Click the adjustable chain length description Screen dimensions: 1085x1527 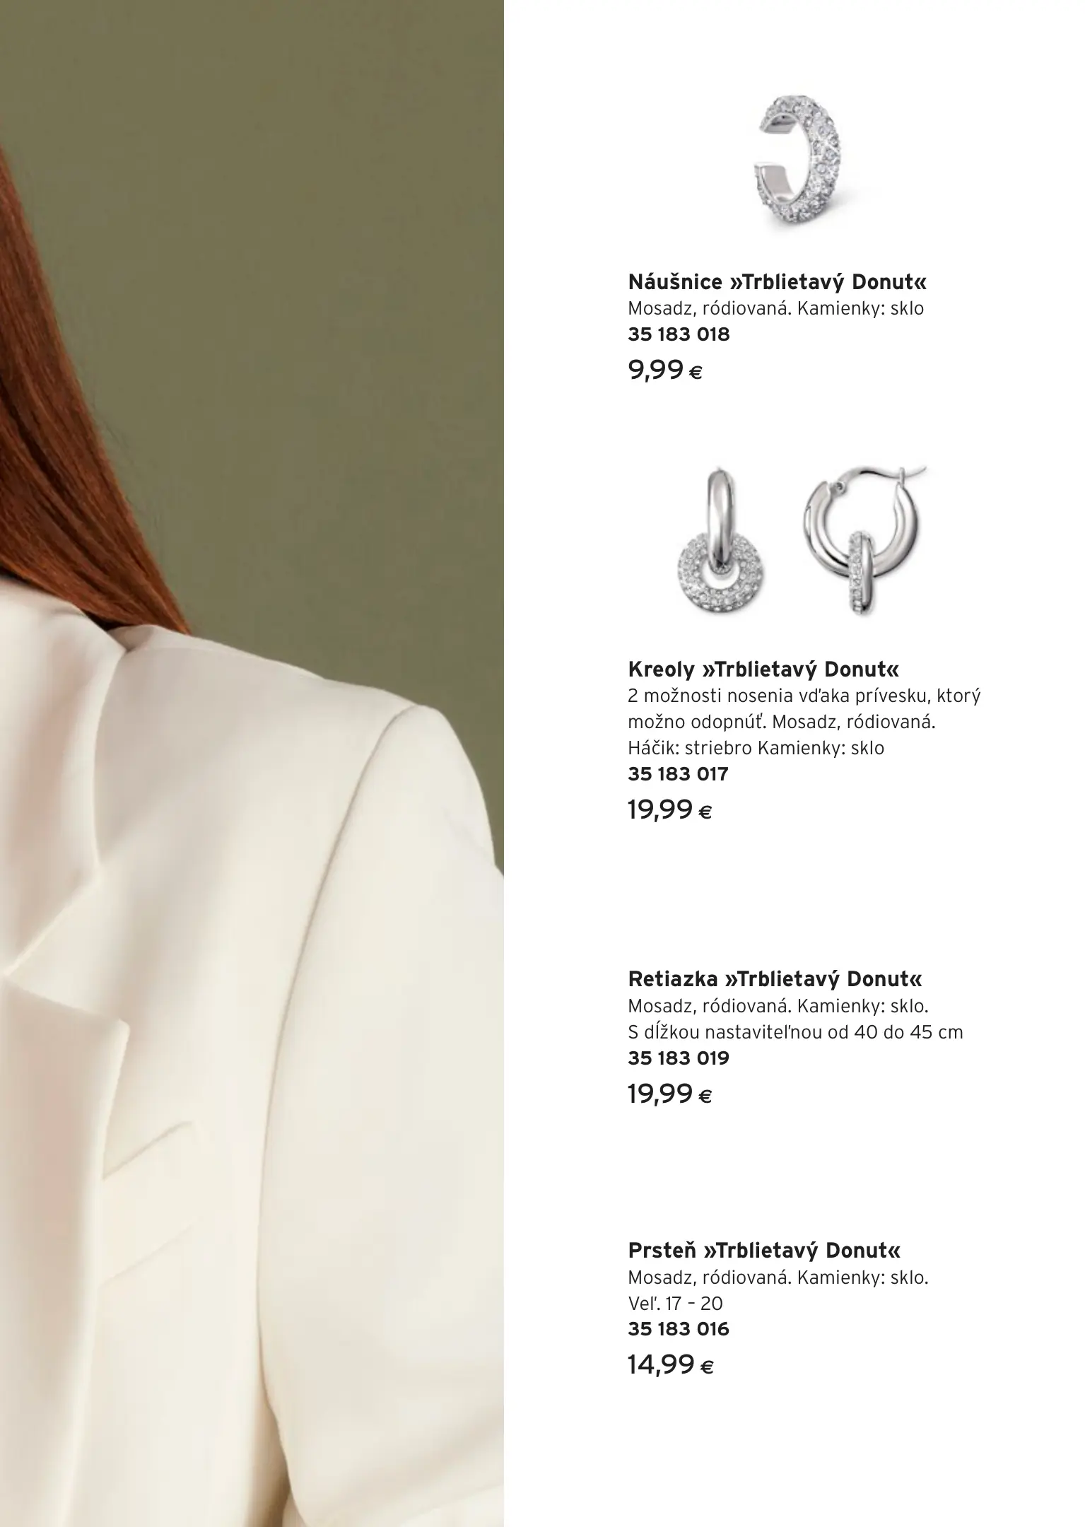tap(795, 1032)
